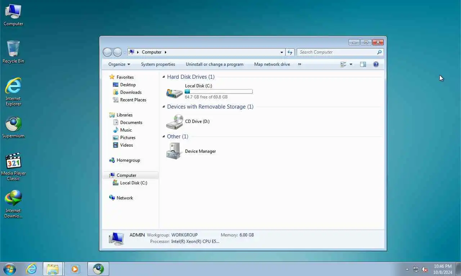This screenshot has height=276, width=461.
Task: Click the '6.00 GB' memory value
Action: point(247,235)
